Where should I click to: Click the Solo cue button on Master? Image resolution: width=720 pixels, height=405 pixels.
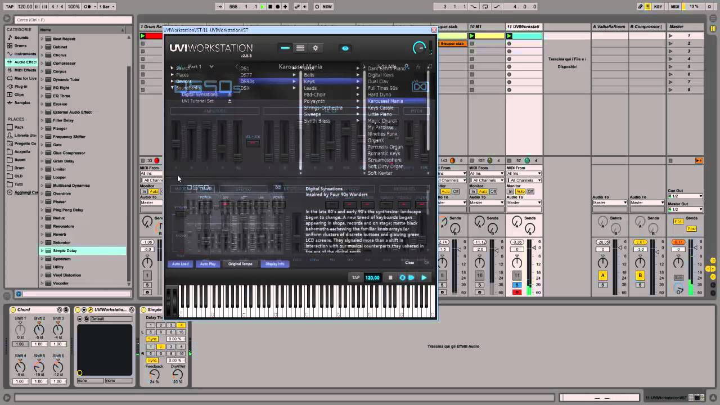pyautogui.click(x=679, y=278)
